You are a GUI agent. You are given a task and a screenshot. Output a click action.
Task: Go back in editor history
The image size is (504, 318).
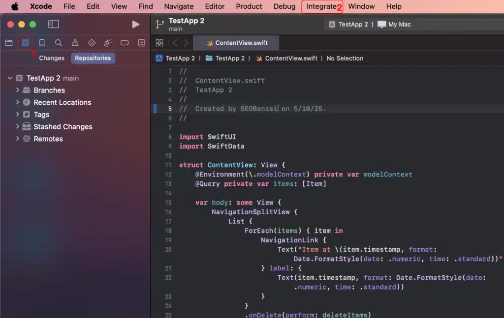(x=175, y=43)
